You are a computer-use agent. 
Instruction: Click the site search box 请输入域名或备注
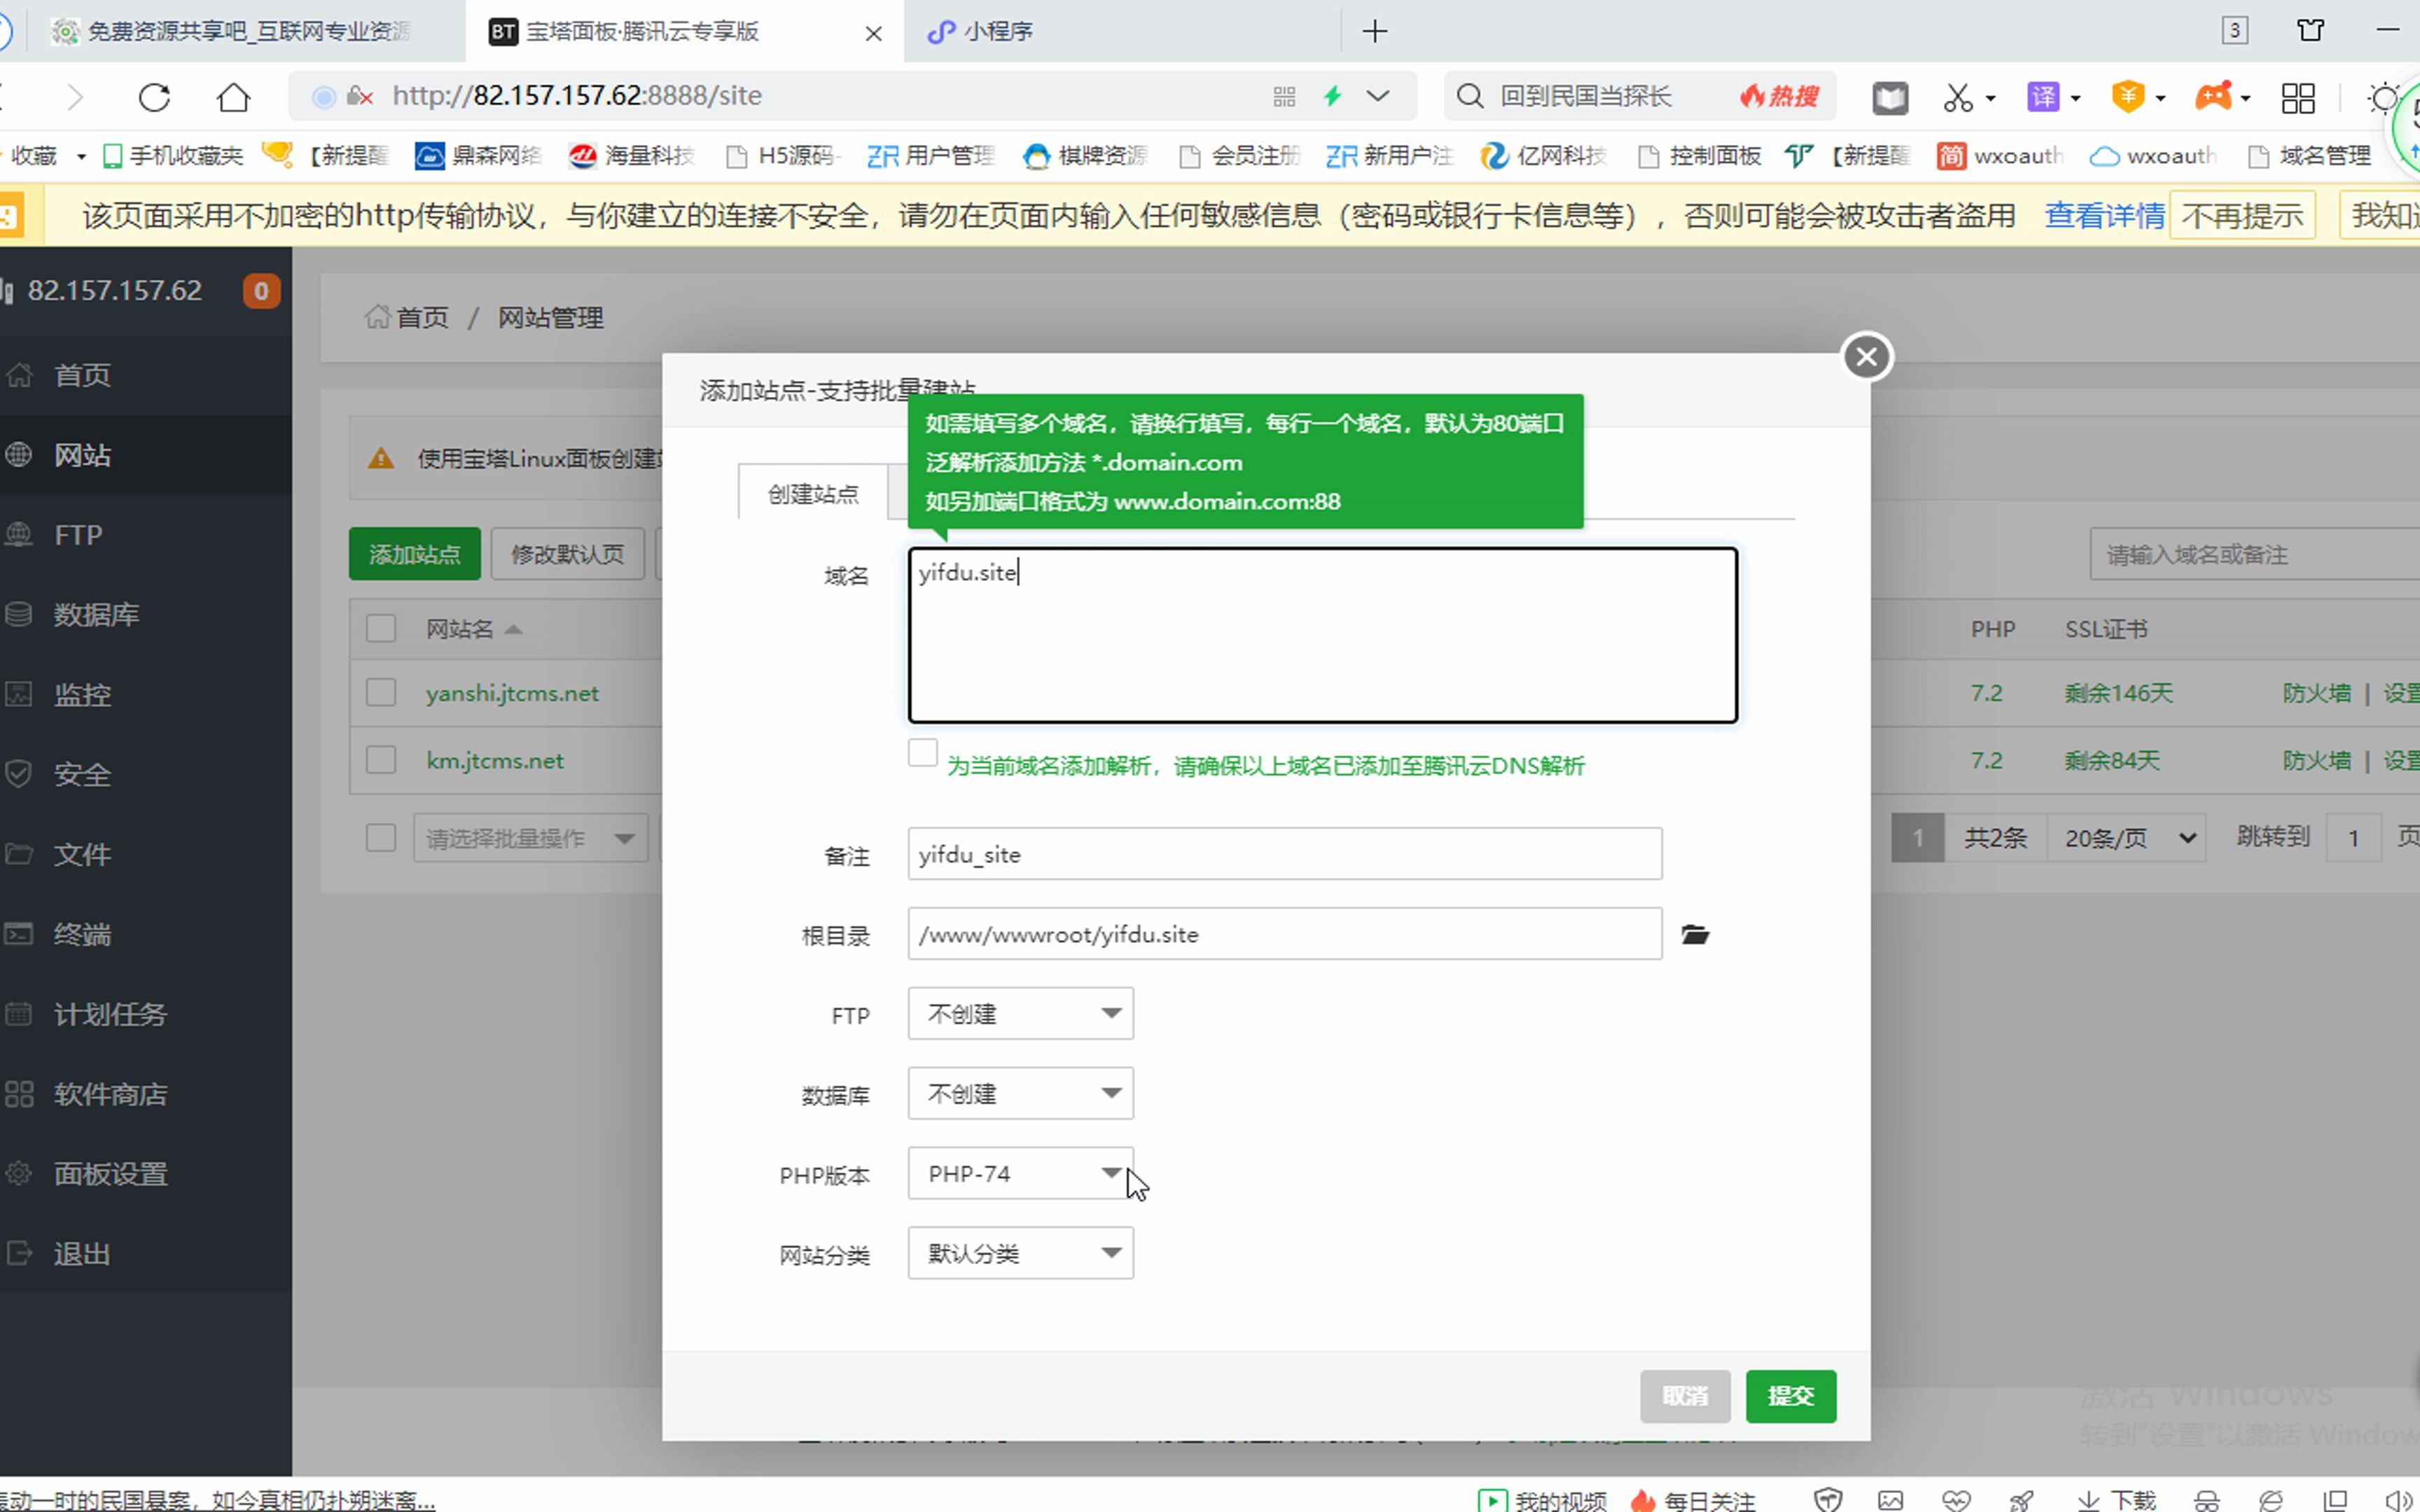tap(2254, 554)
